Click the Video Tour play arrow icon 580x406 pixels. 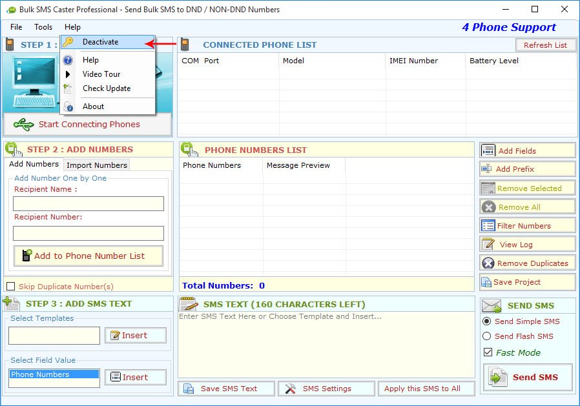tap(68, 74)
